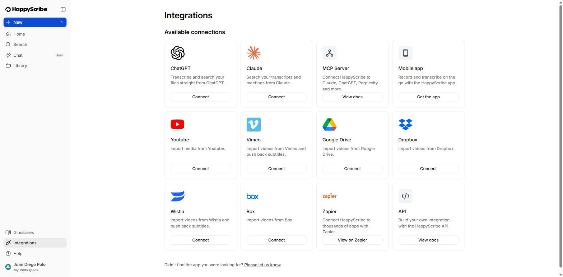This screenshot has width=563, height=277.
Task: Click the MCP Server network icon
Action: (330, 53)
